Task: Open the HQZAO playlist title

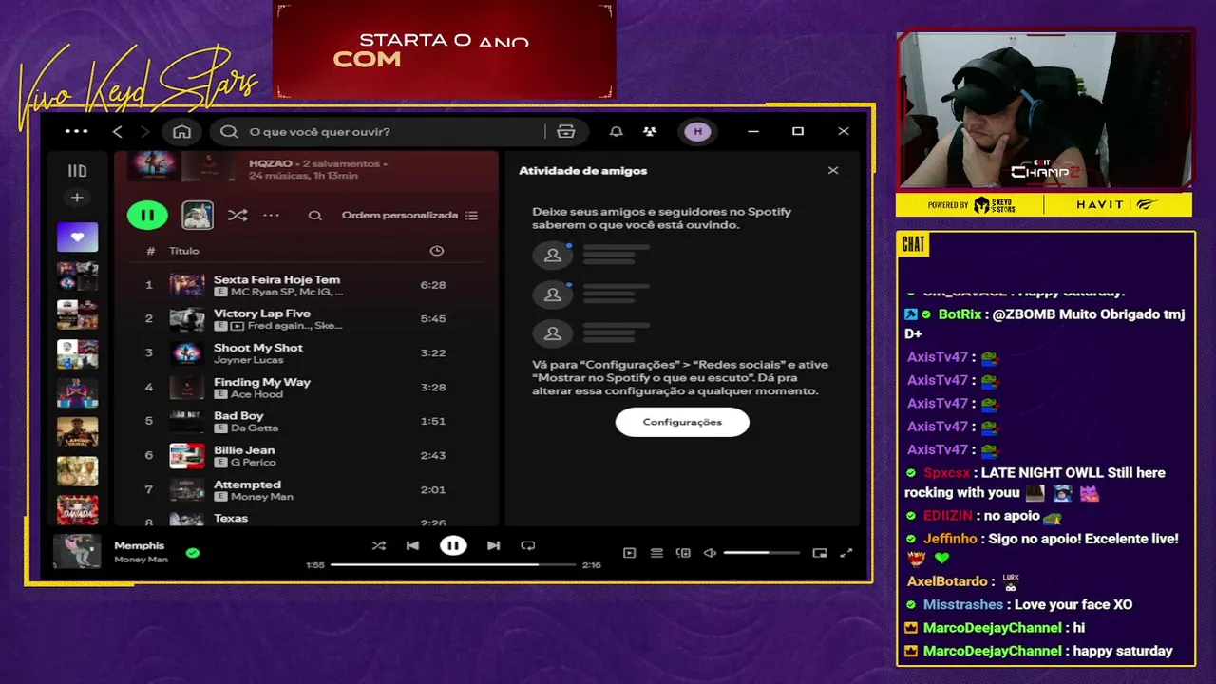Action: click(270, 163)
